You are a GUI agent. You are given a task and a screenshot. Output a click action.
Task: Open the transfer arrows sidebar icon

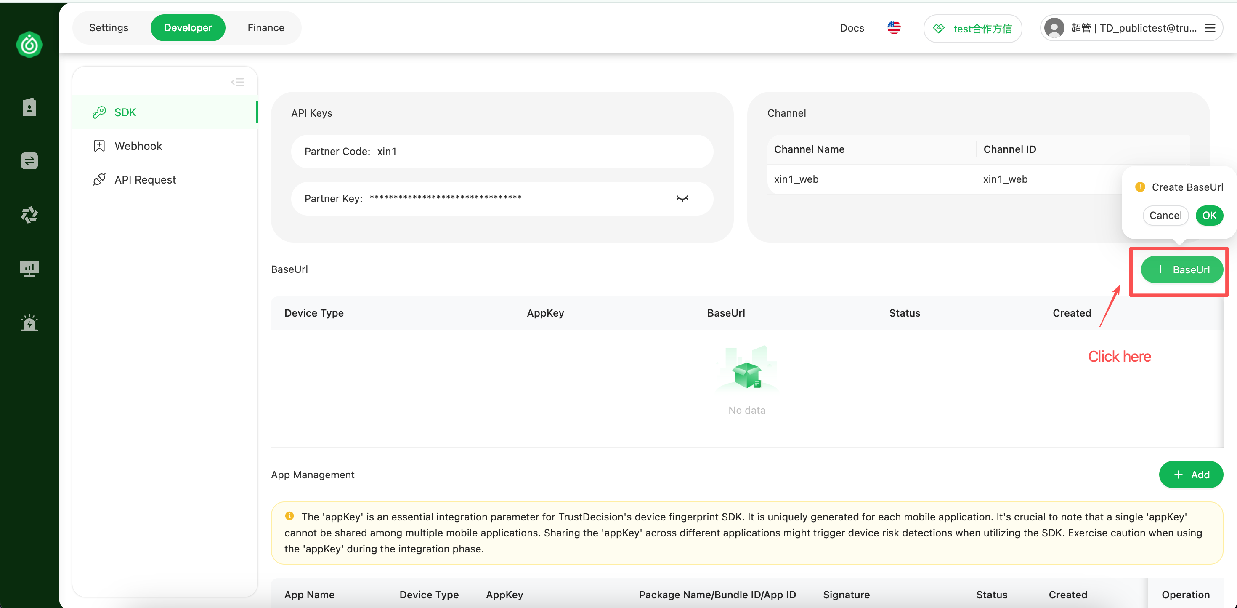click(x=29, y=160)
